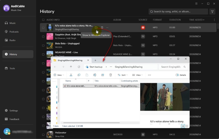Click show in folder icon for IU's voice

(x=96, y=27)
